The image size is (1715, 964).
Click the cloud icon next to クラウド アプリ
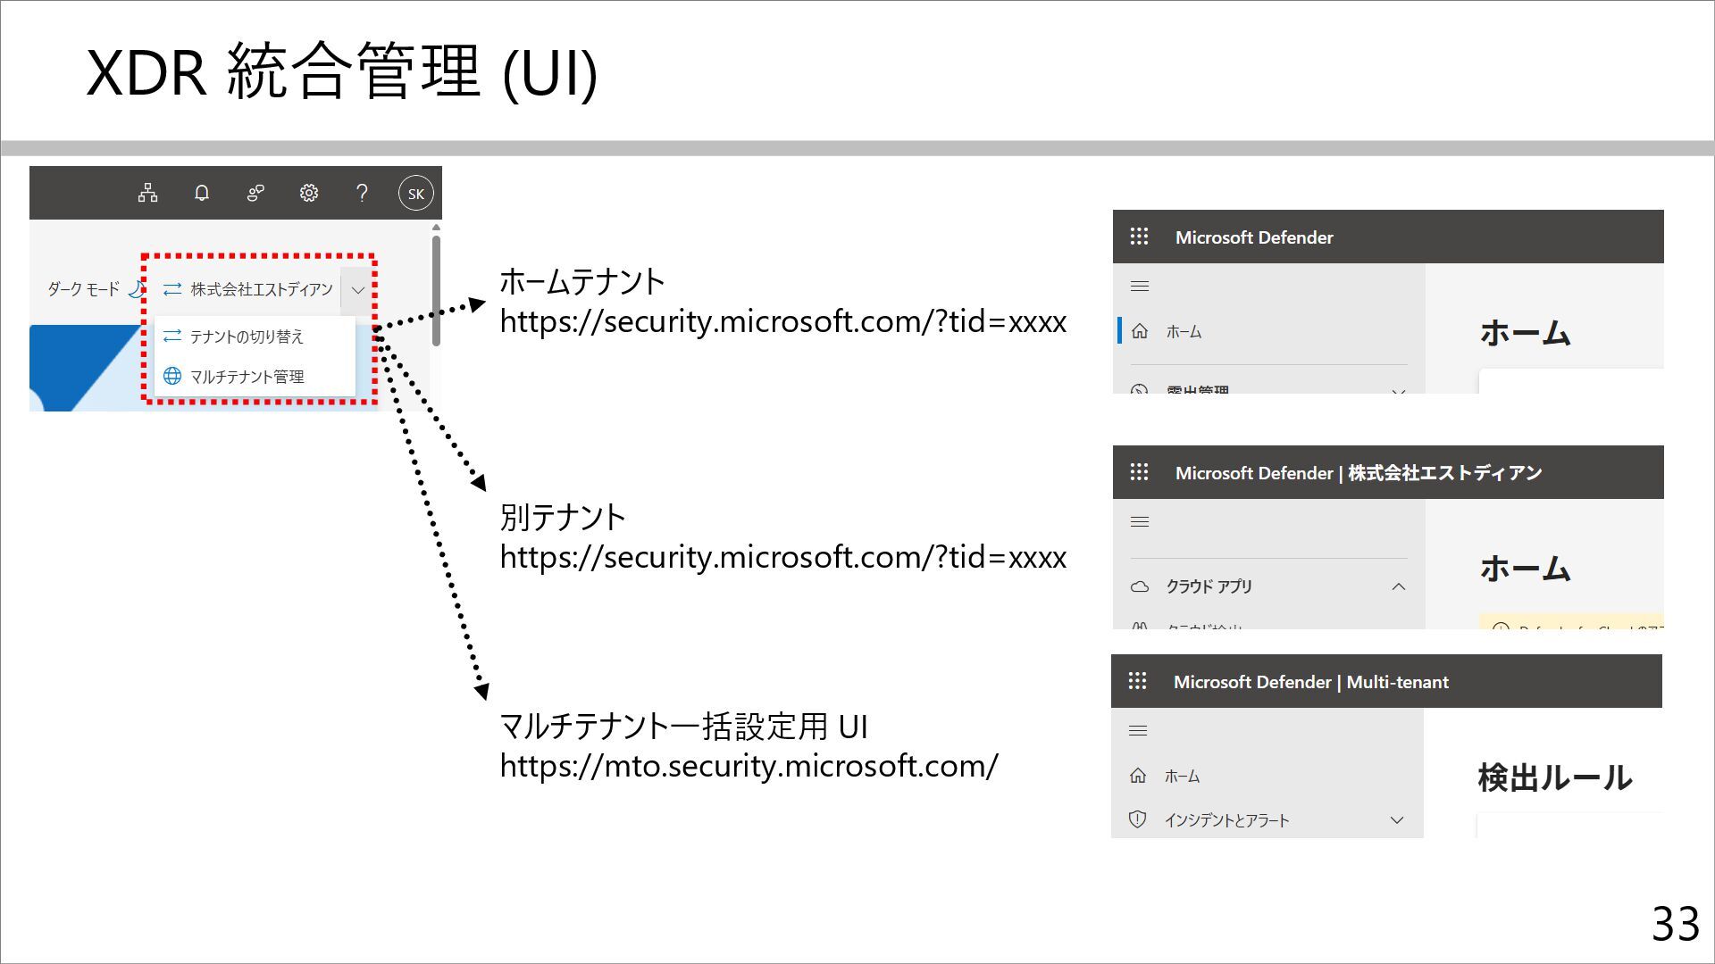(x=1140, y=586)
